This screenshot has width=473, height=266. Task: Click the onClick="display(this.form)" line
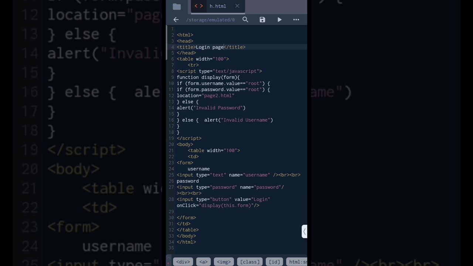tap(218, 205)
